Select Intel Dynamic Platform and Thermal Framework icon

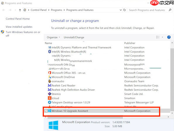[50, 47]
